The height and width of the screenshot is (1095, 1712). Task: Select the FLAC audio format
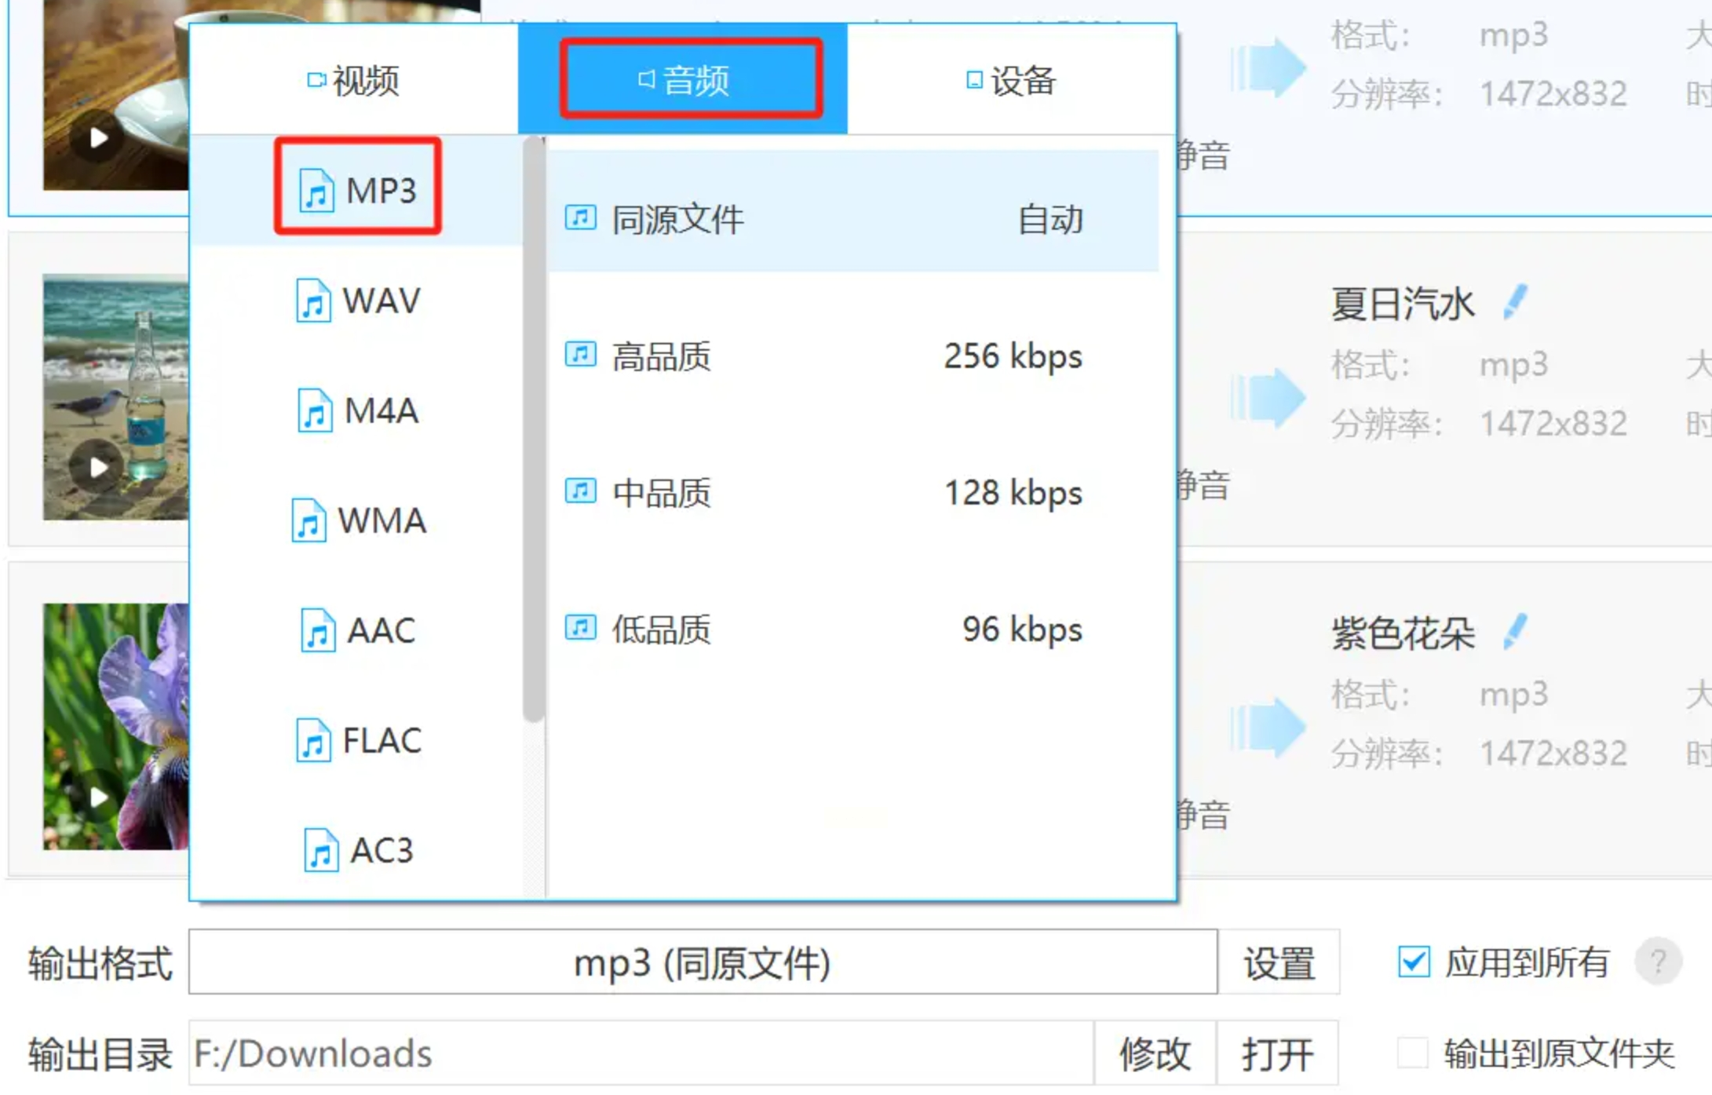pyautogui.click(x=358, y=740)
